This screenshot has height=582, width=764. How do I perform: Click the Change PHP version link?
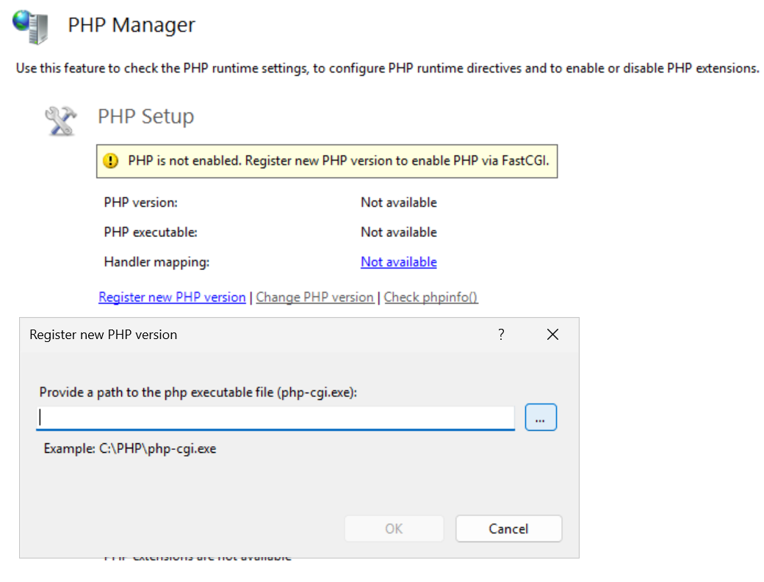pos(314,297)
